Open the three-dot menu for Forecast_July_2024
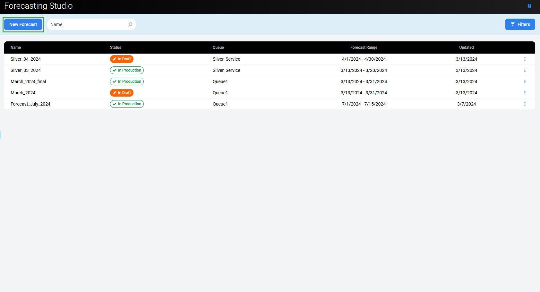Screen dimensions: 540x292 (525, 104)
